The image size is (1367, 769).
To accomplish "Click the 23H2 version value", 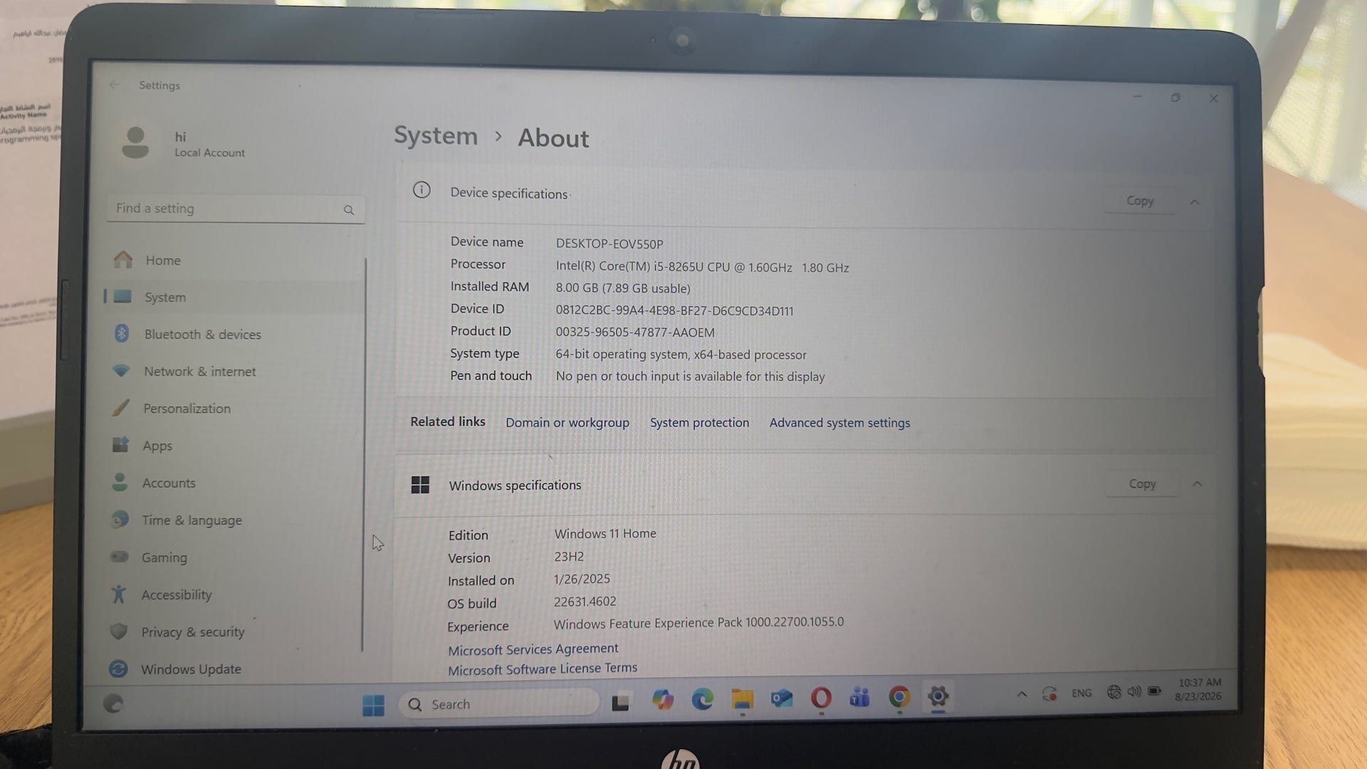I will tap(569, 556).
